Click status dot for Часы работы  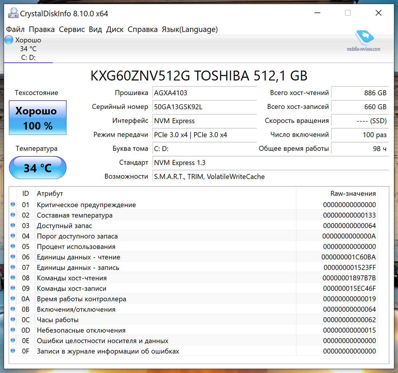(13, 320)
